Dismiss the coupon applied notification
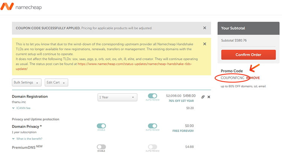Image resolution: width=282 pixels, height=154 pixels. [205, 28]
